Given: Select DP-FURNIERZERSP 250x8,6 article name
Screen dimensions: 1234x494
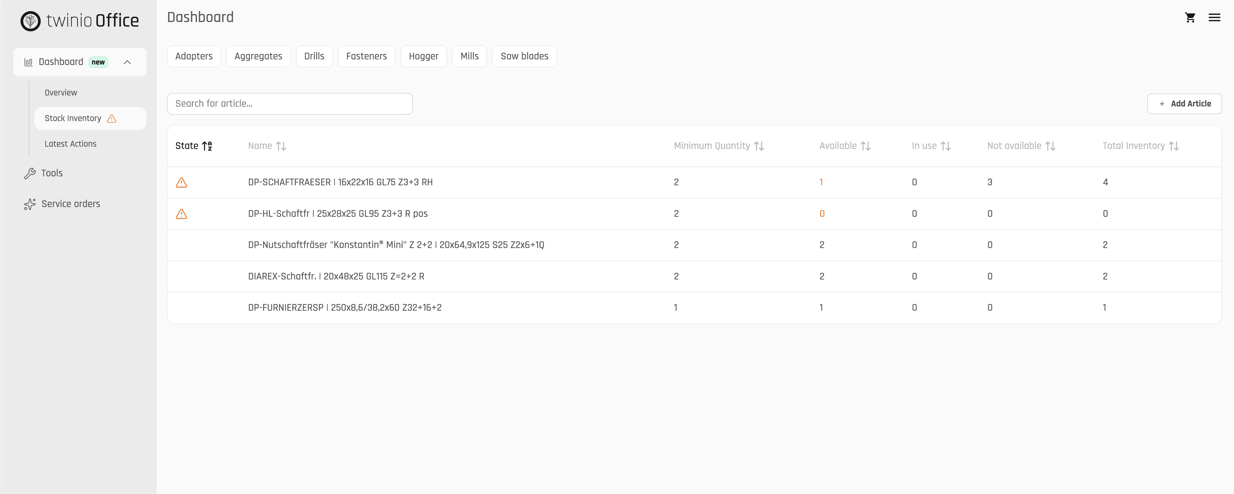Looking at the screenshot, I should (345, 308).
